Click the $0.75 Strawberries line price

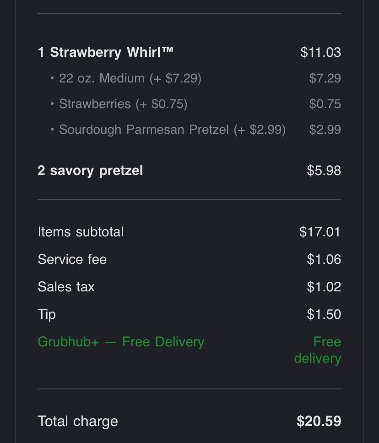tap(325, 104)
